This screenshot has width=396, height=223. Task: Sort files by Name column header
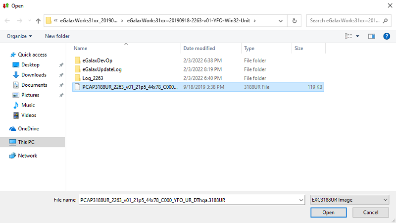pyautogui.click(x=81, y=49)
